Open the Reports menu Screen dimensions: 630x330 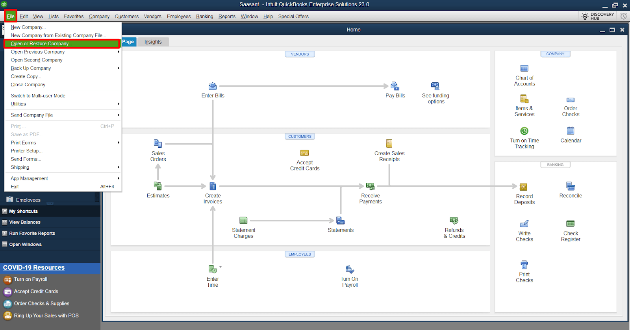point(227,16)
